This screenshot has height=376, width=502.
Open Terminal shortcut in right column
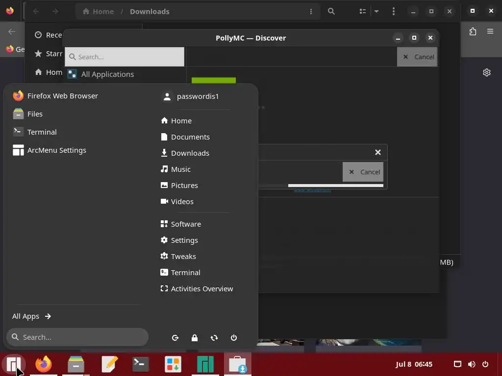[x=180, y=272]
